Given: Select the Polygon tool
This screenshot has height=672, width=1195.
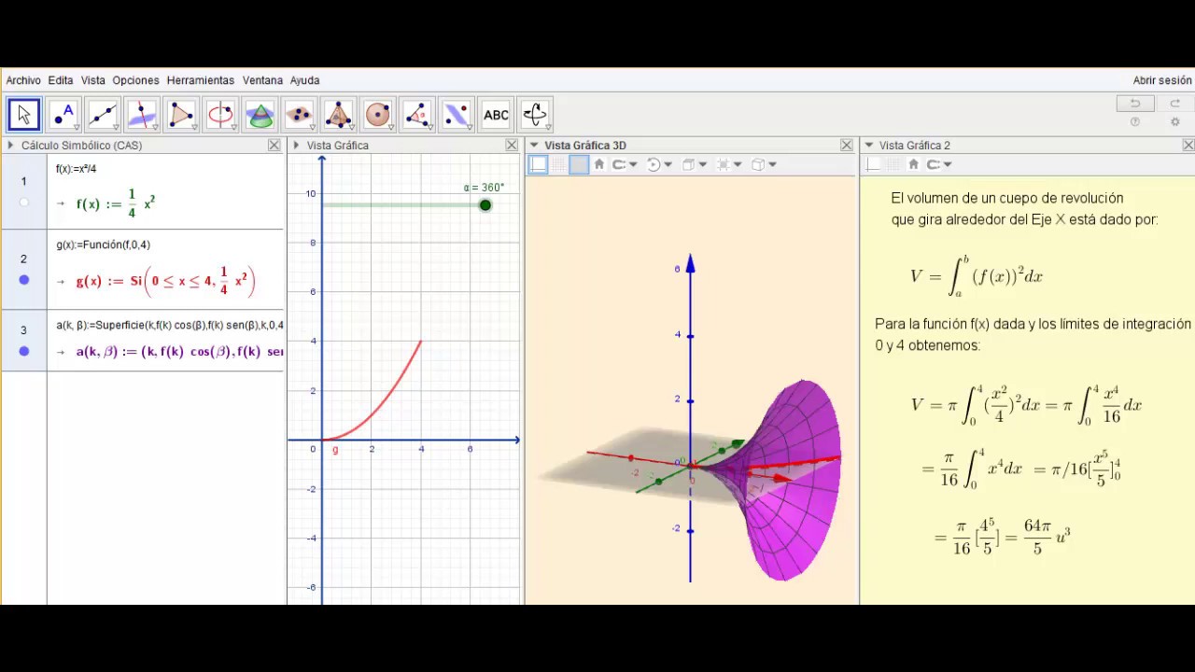Looking at the screenshot, I should coord(181,115).
